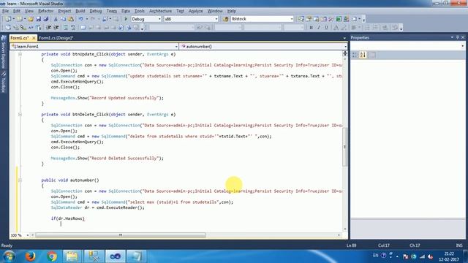This screenshot has height=263, width=468.
Task: Click the editor vertical scrollbar thumb
Action: coord(344,147)
